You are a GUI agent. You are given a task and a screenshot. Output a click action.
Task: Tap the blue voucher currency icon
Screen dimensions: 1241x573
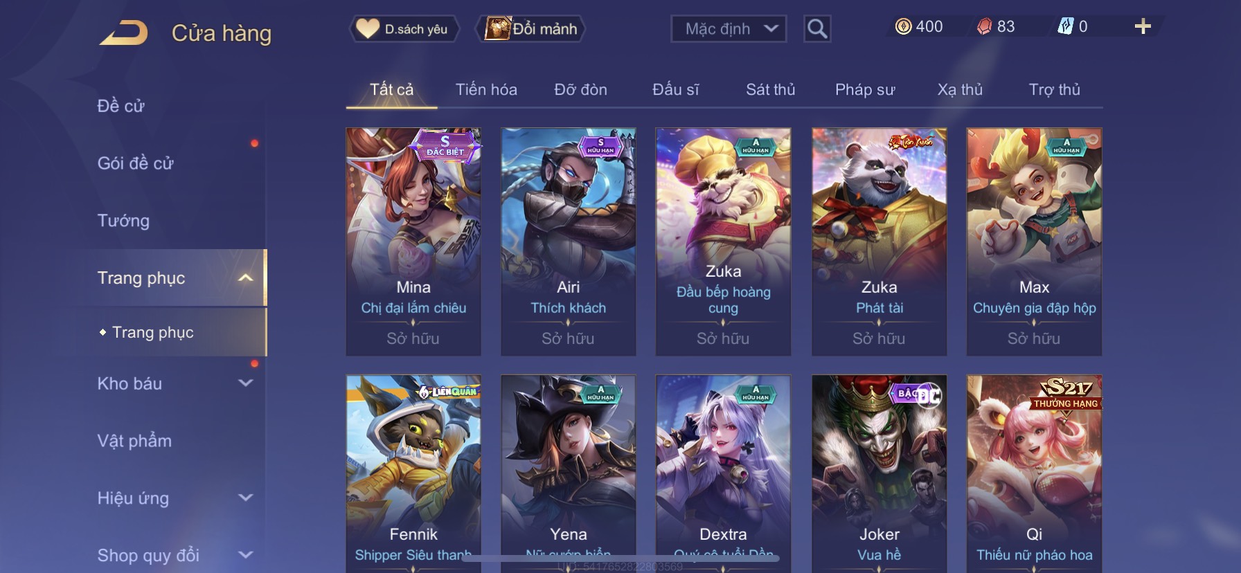tap(1065, 26)
